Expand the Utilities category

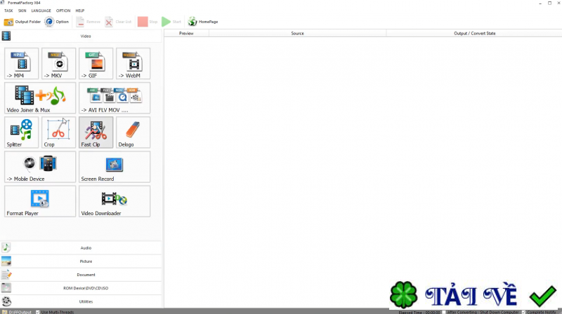(x=81, y=301)
